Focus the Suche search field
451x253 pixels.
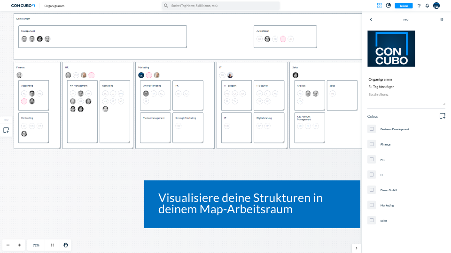point(221,6)
